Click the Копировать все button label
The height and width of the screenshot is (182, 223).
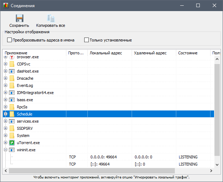tap(51, 25)
